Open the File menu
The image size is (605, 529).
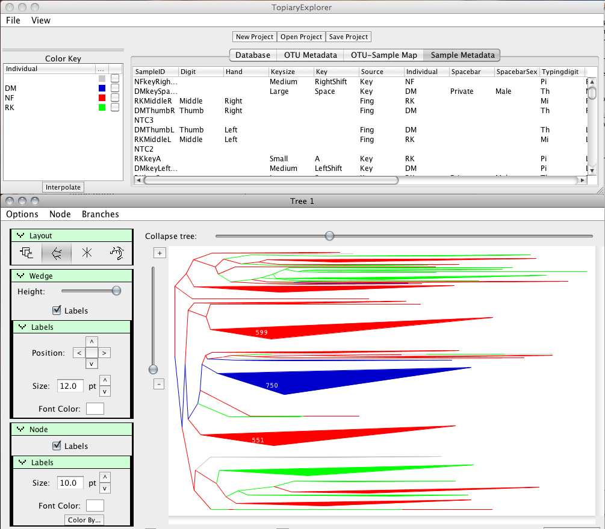[13, 20]
